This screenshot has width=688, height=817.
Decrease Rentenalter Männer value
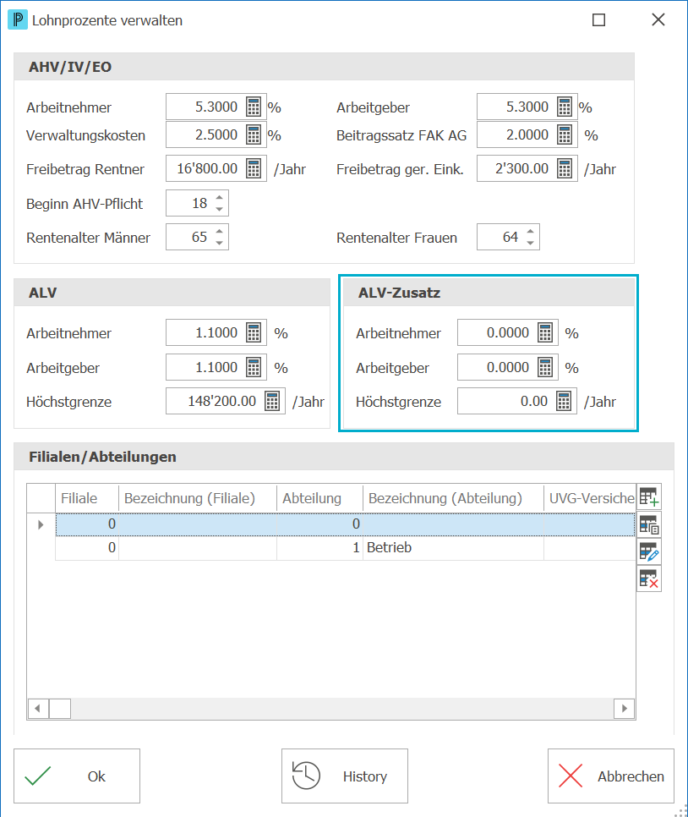pyautogui.click(x=219, y=243)
